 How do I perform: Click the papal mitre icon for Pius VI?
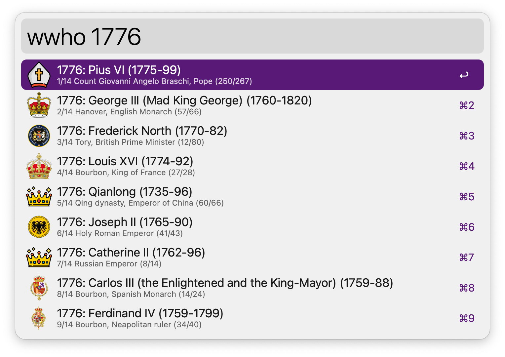coord(39,75)
